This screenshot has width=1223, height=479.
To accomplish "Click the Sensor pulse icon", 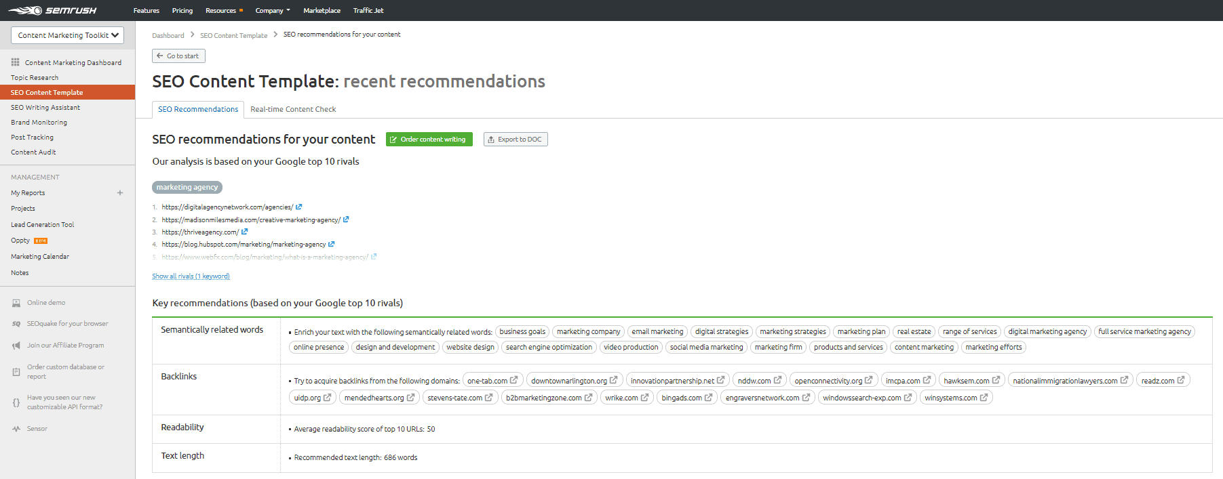I will [x=16, y=429].
